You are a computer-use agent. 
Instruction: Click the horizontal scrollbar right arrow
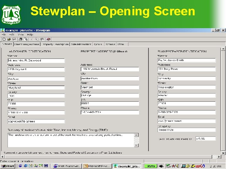219,157
